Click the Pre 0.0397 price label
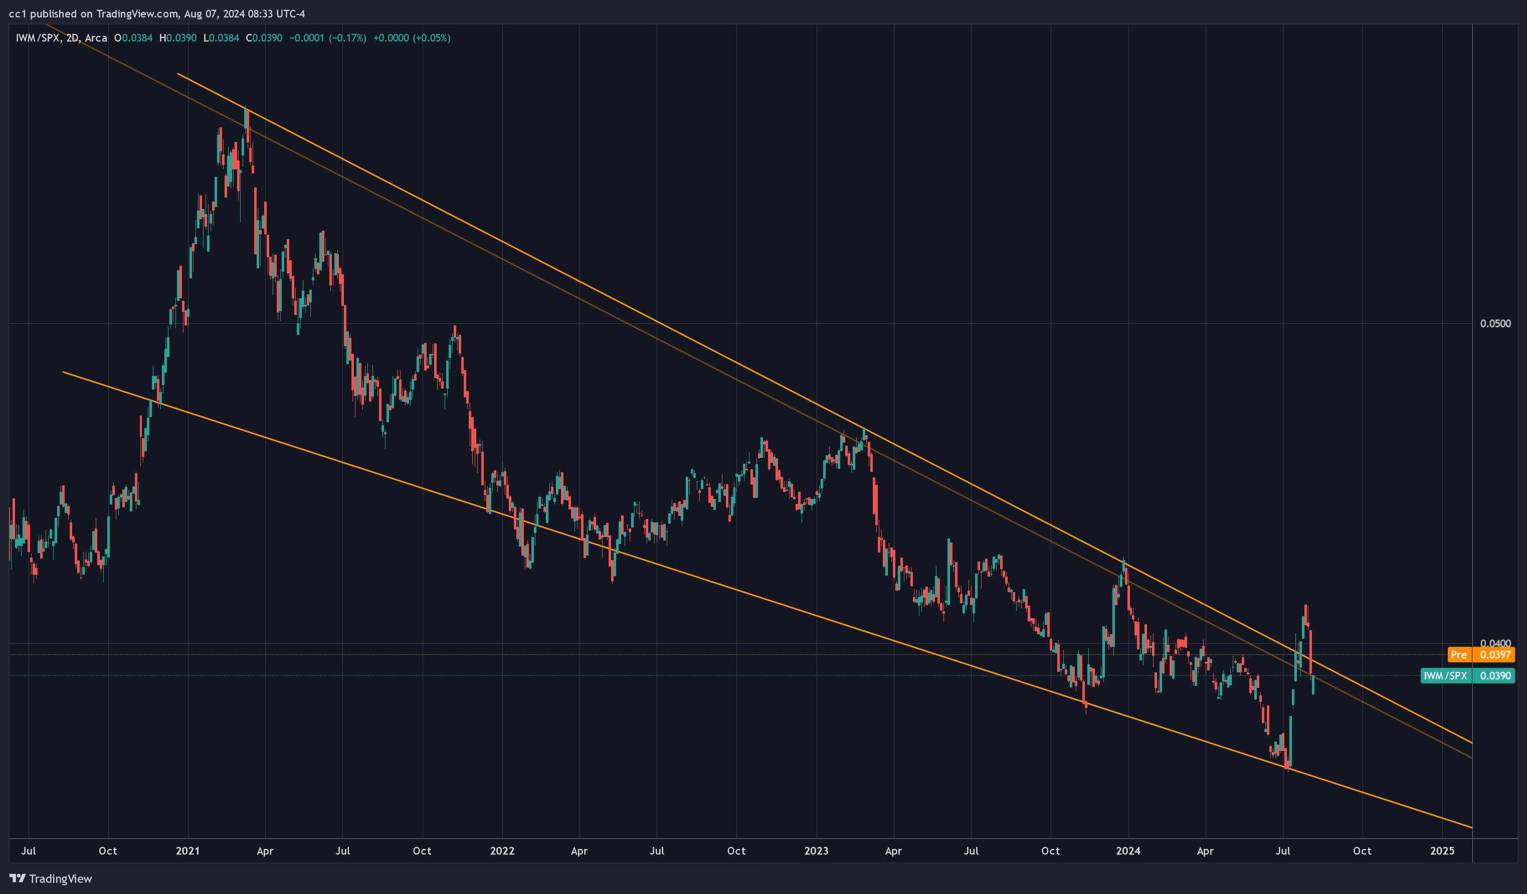This screenshot has width=1527, height=894. [x=1481, y=655]
